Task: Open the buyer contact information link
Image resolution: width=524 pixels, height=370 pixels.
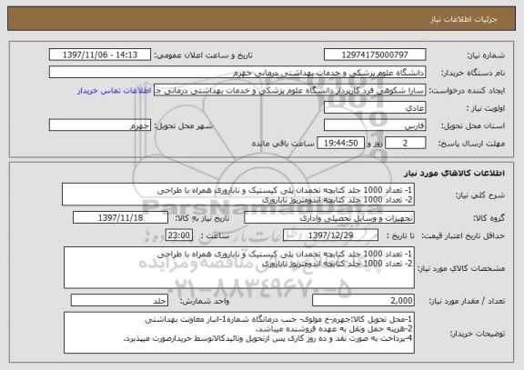Action: 115,91
